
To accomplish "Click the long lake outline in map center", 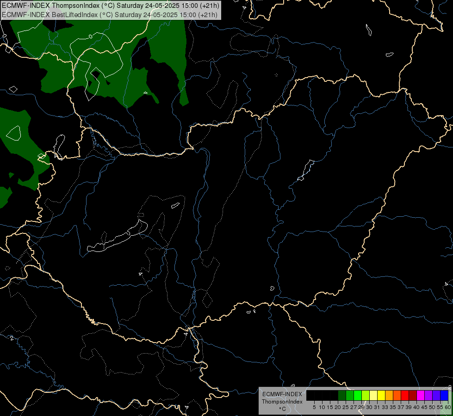I will (x=117, y=236).
